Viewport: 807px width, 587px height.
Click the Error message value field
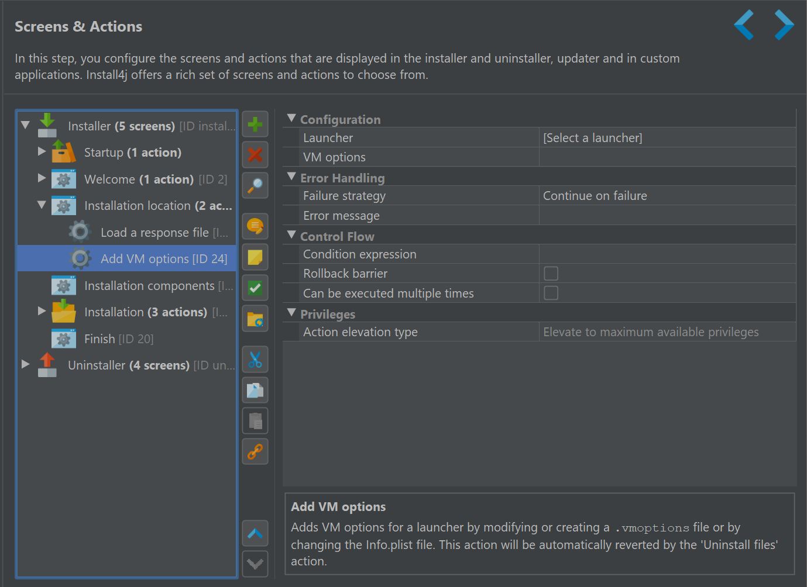tap(667, 216)
